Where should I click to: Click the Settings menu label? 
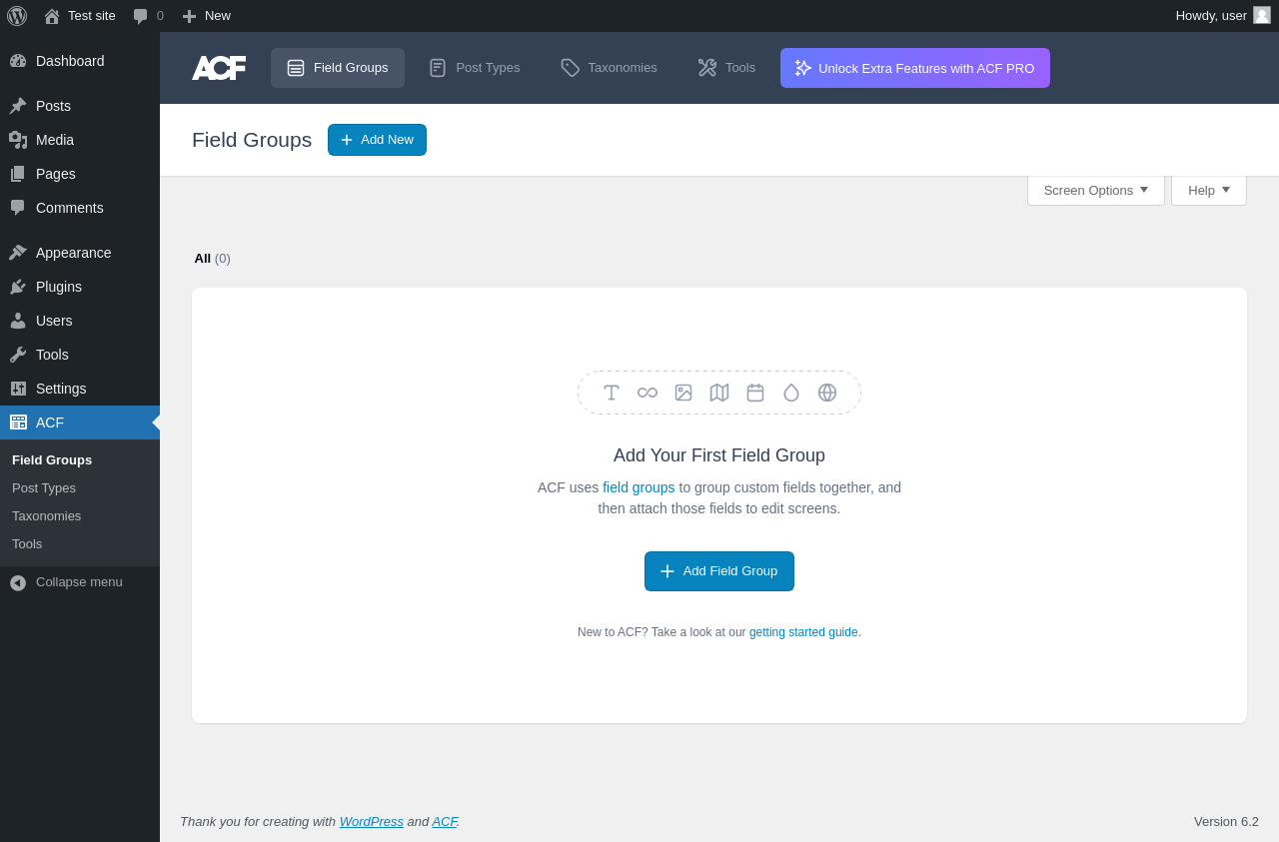click(x=61, y=389)
